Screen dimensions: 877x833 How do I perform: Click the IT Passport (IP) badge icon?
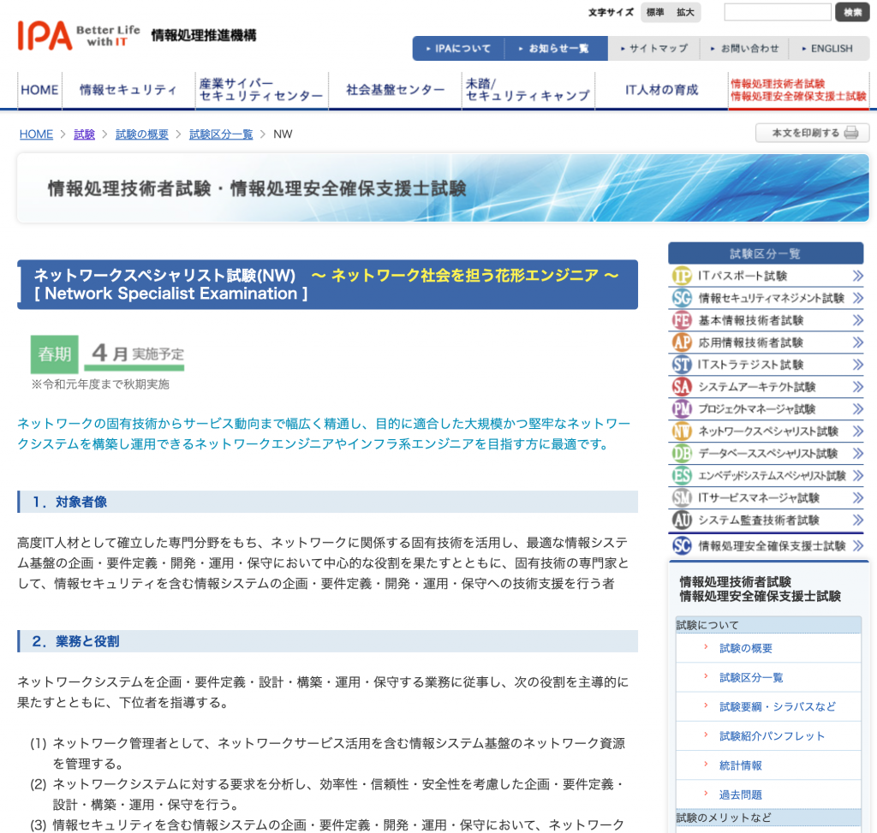coord(681,276)
